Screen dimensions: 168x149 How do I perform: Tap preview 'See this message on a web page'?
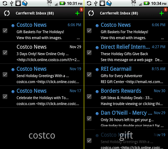click(x=127, y=60)
